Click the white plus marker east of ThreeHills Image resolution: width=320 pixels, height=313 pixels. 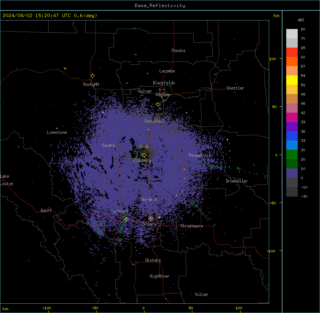[x=227, y=139]
